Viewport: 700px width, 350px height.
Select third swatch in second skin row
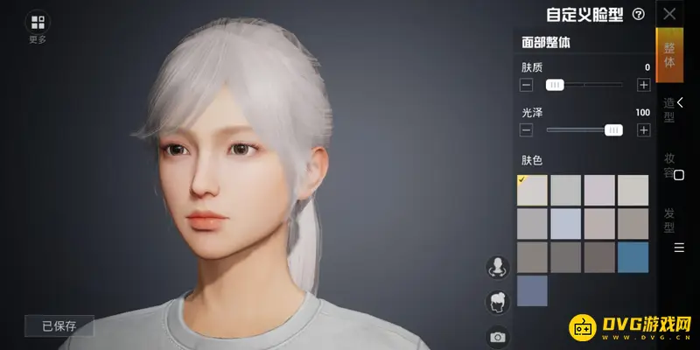pyautogui.click(x=599, y=224)
